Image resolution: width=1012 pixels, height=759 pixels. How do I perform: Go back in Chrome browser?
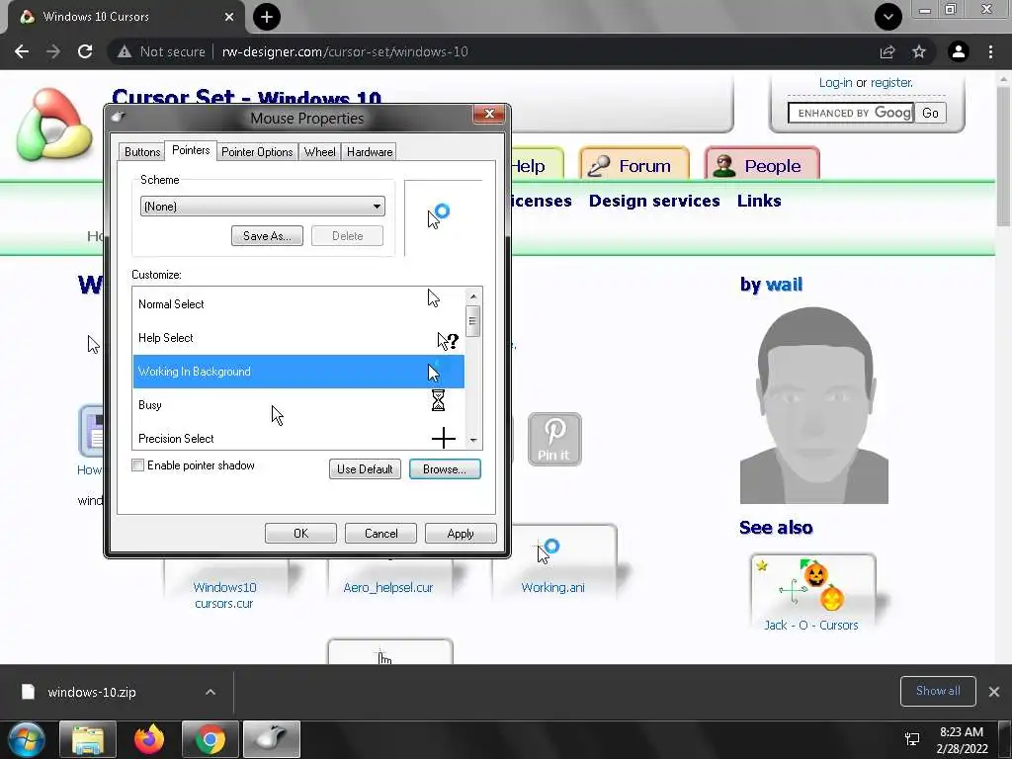[x=22, y=51]
